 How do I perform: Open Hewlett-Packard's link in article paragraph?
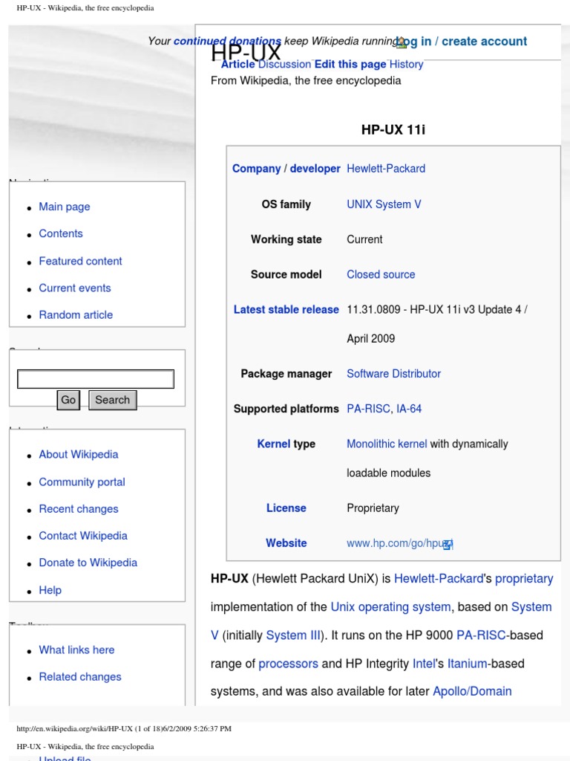pyautogui.click(x=439, y=578)
